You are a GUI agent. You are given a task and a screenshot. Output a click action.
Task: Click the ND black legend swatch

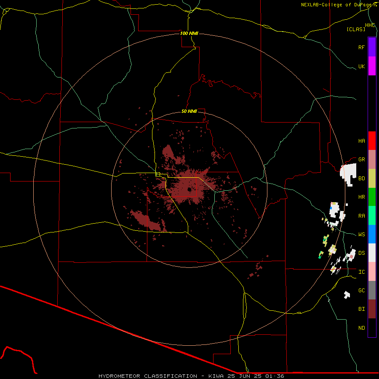[372, 328]
